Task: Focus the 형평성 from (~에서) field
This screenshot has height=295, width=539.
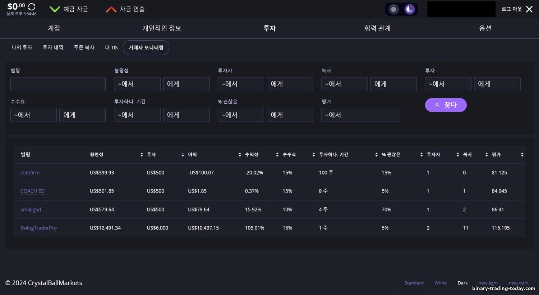Action: click(137, 84)
